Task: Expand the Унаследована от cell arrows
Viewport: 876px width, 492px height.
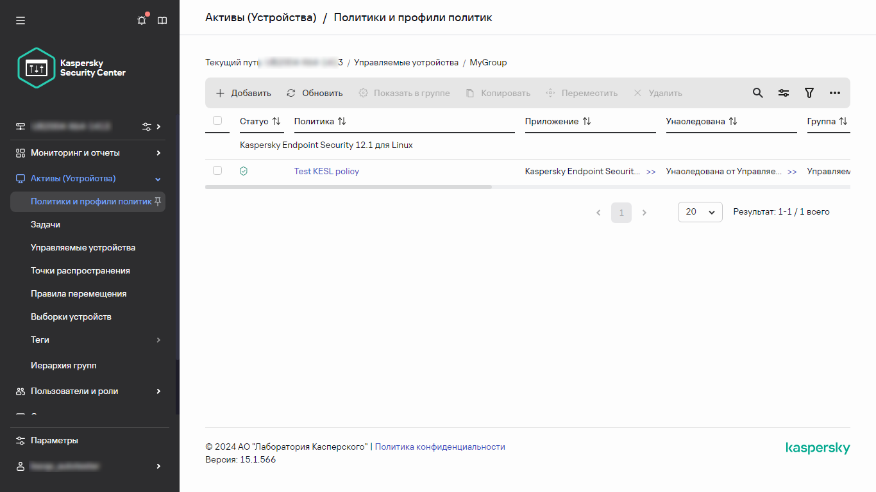Action: pyautogui.click(x=792, y=172)
